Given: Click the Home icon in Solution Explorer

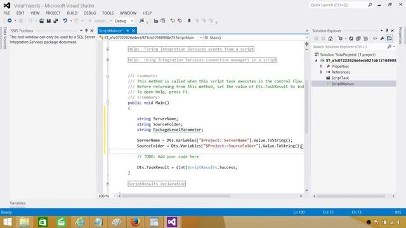Looking at the screenshot, I should click(x=330, y=39).
